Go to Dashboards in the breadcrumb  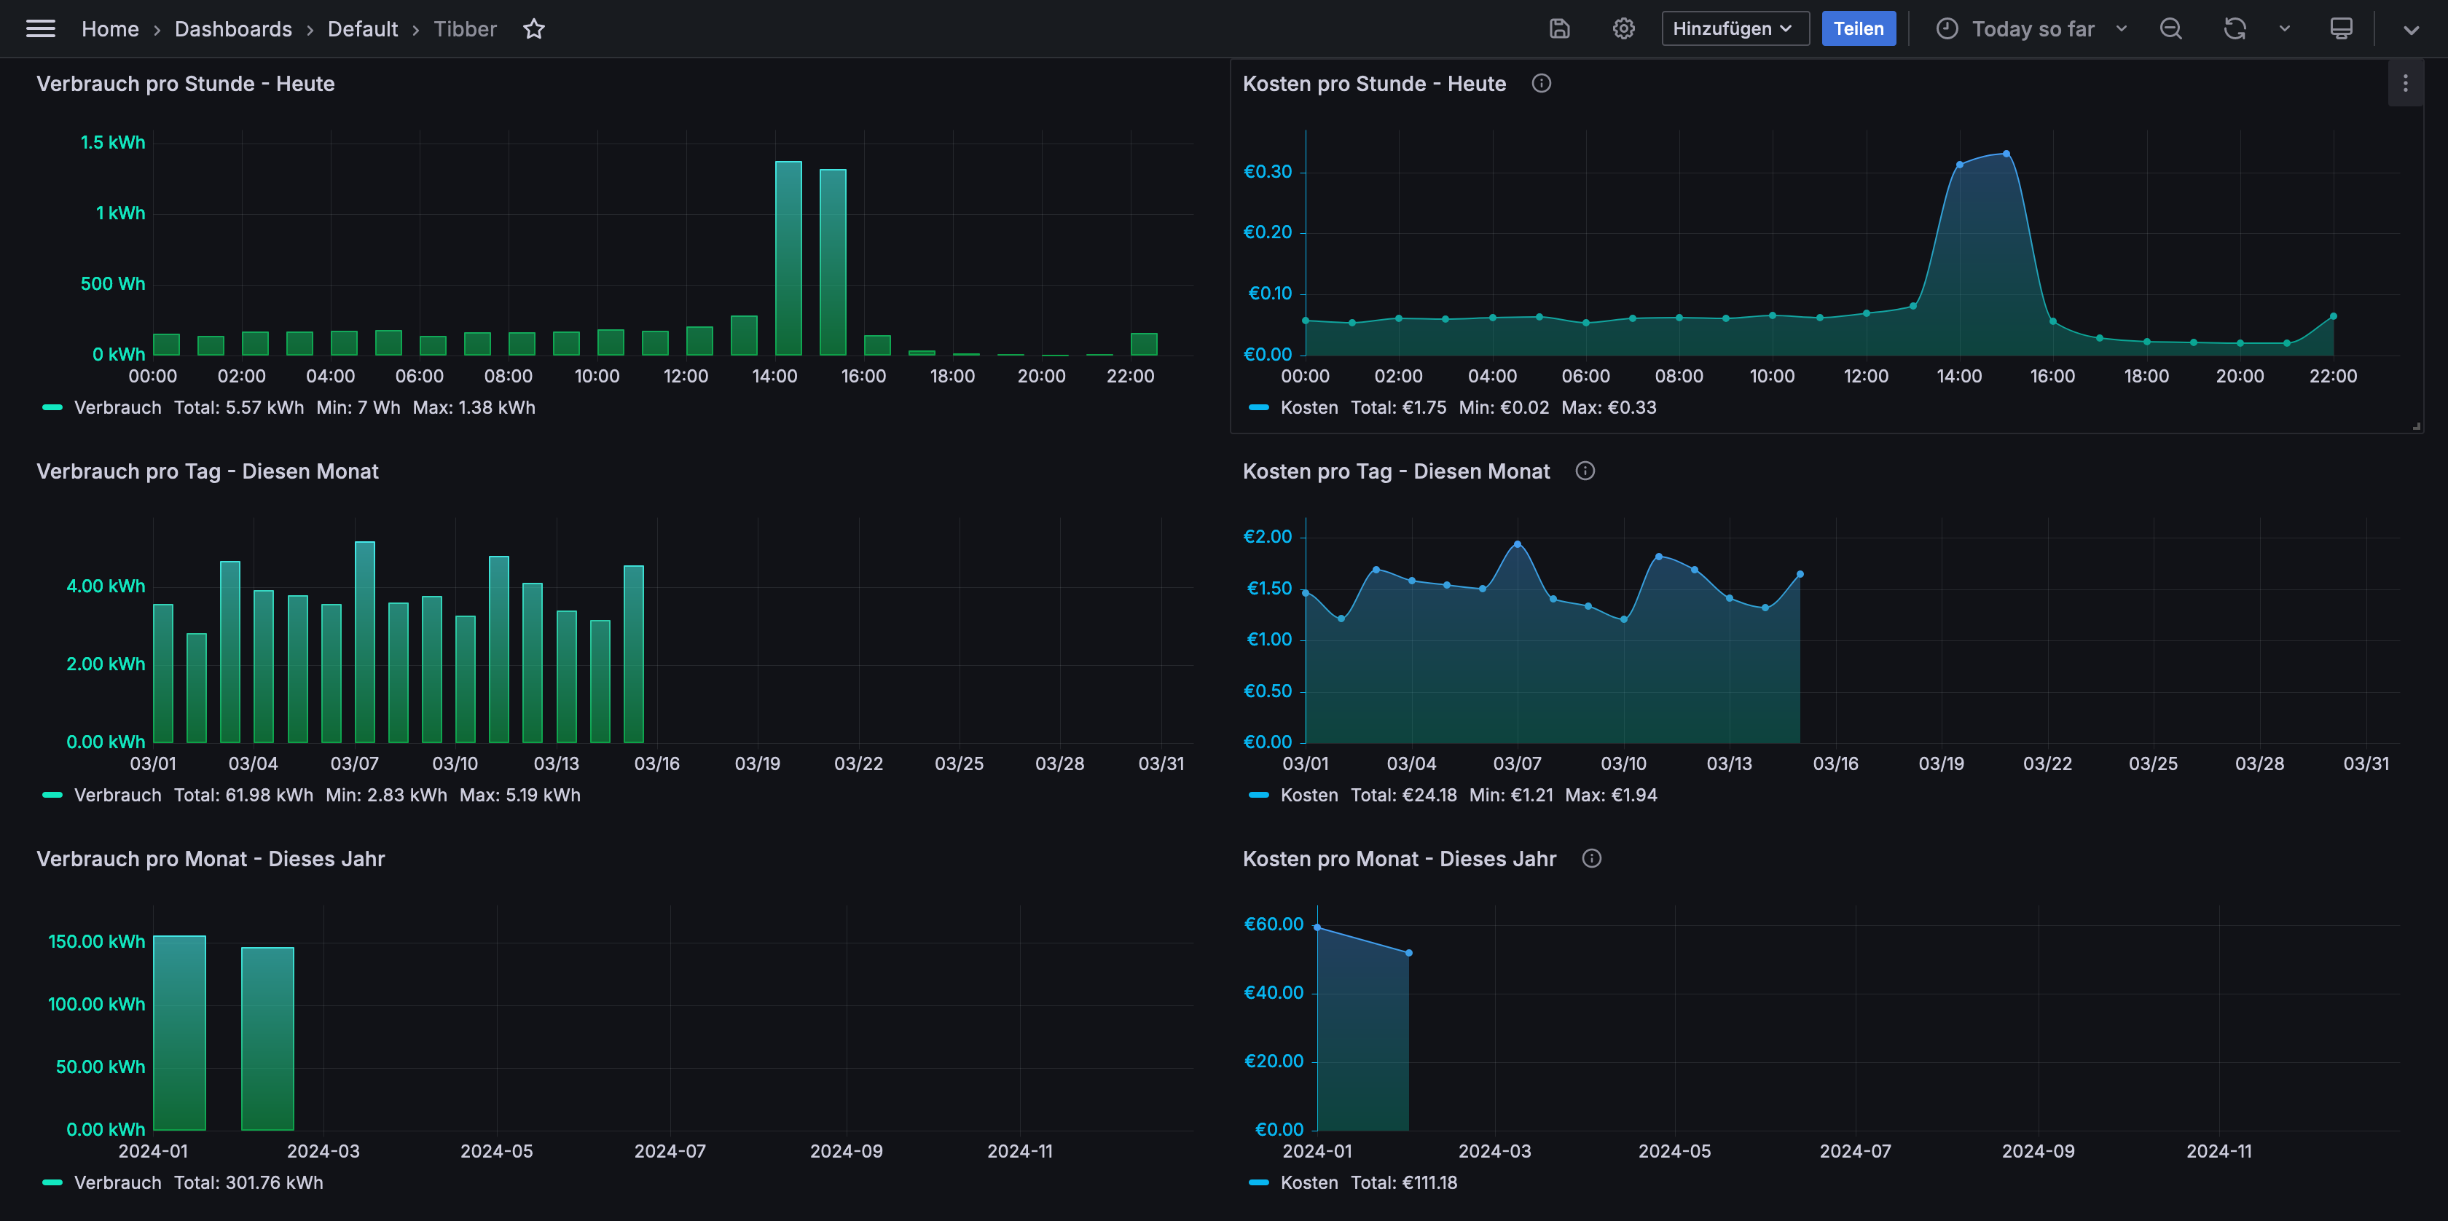233,28
